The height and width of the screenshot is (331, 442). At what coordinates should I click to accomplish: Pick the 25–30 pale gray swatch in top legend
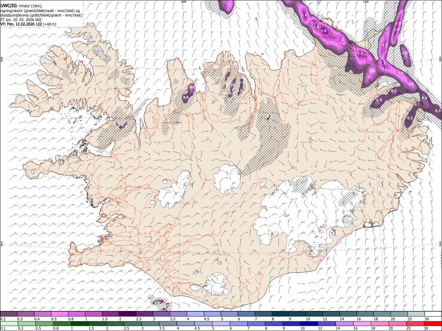(416, 314)
